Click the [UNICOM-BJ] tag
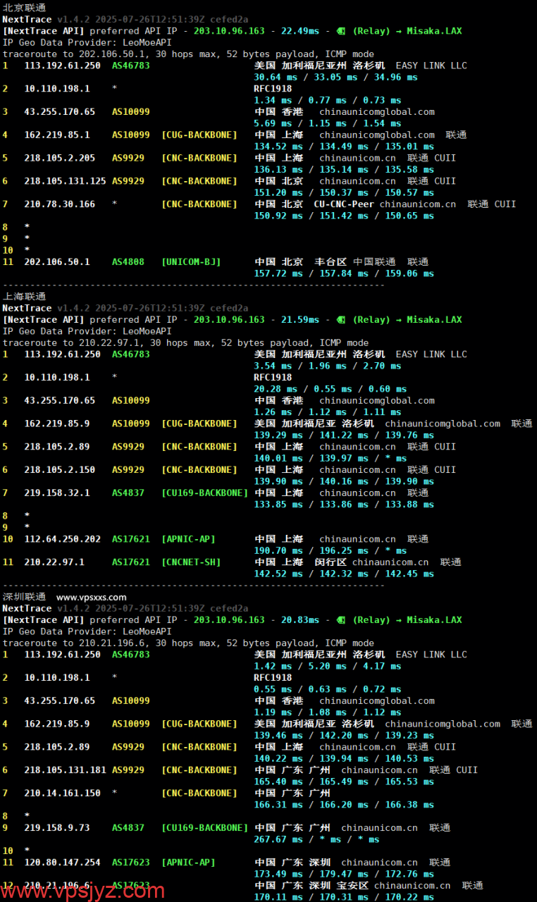The image size is (537, 902). (x=191, y=262)
